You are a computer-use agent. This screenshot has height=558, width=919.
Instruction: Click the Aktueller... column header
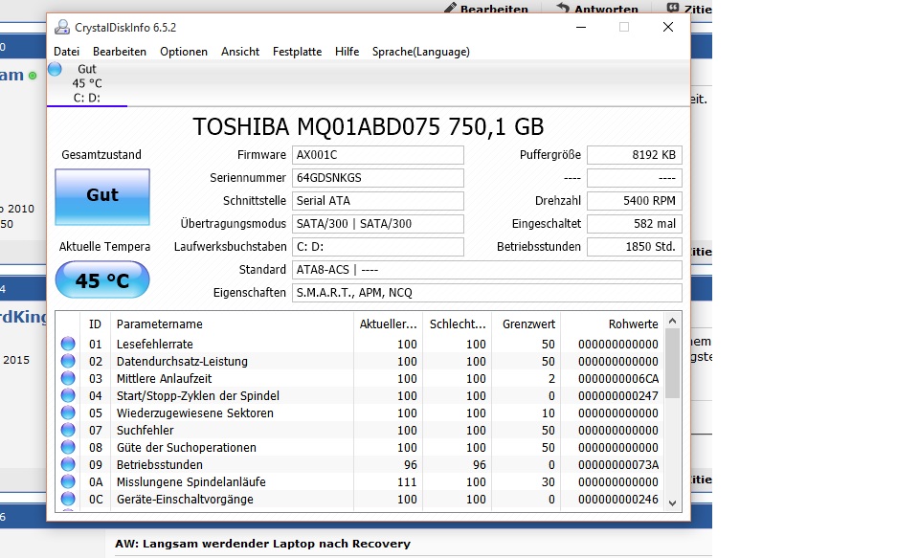[x=388, y=324]
